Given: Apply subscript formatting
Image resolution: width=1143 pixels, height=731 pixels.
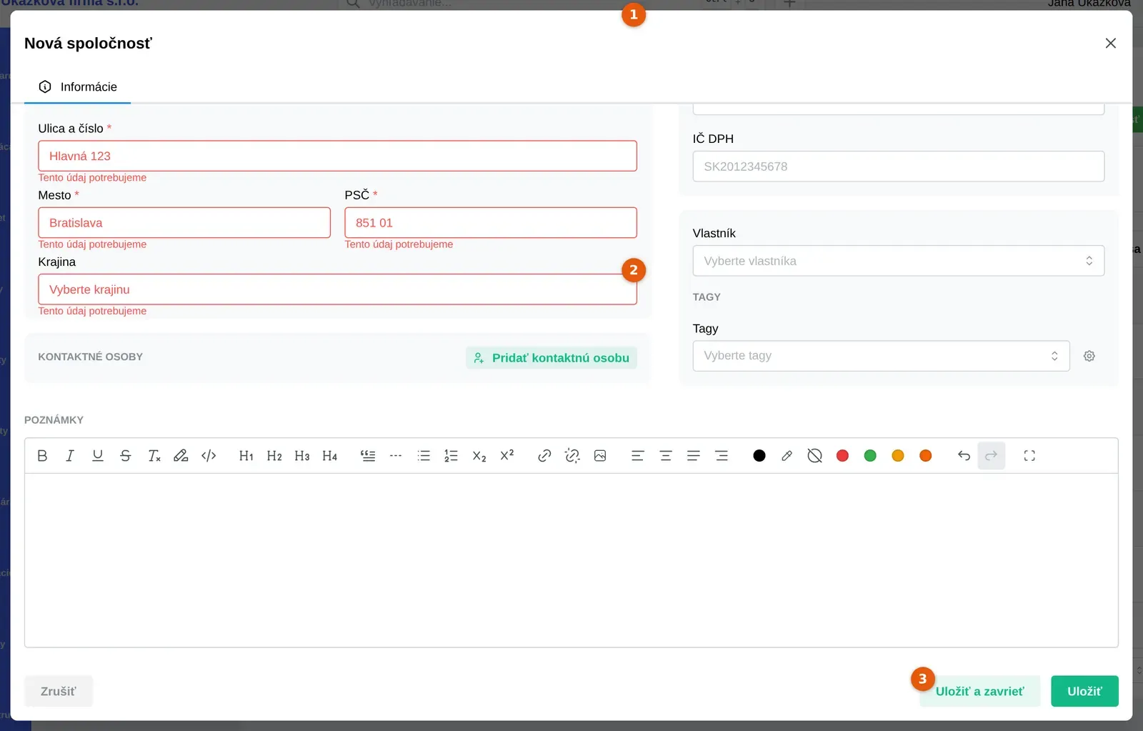Looking at the screenshot, I should (x=479, y=456).
